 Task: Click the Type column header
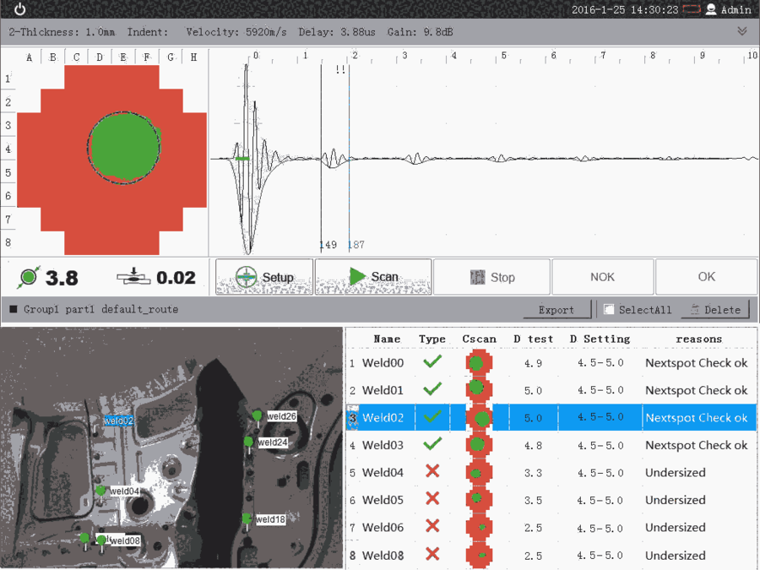tap(432, 339)
